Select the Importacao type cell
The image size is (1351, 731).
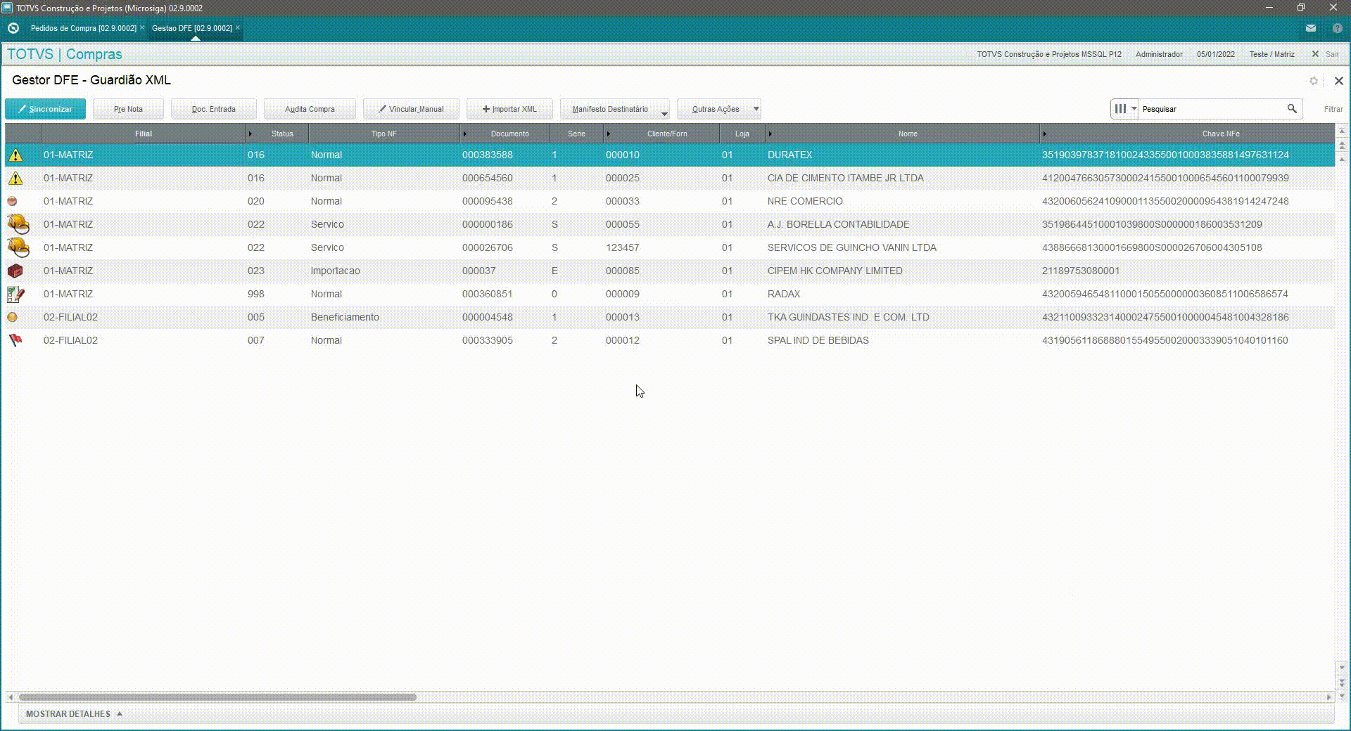(384, 271)
